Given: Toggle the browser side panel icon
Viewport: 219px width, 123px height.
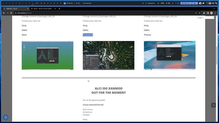Looking at the screenshot, I should pyautogui.click(x=208, y=13).
